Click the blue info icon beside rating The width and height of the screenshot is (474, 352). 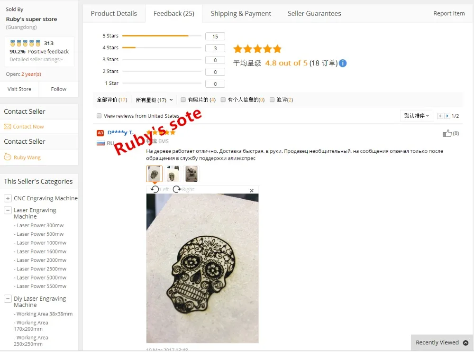(x=343, y=63)
